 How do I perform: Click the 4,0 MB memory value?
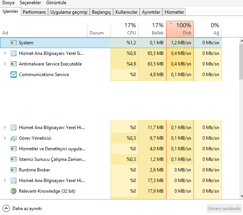pos(157,149)
